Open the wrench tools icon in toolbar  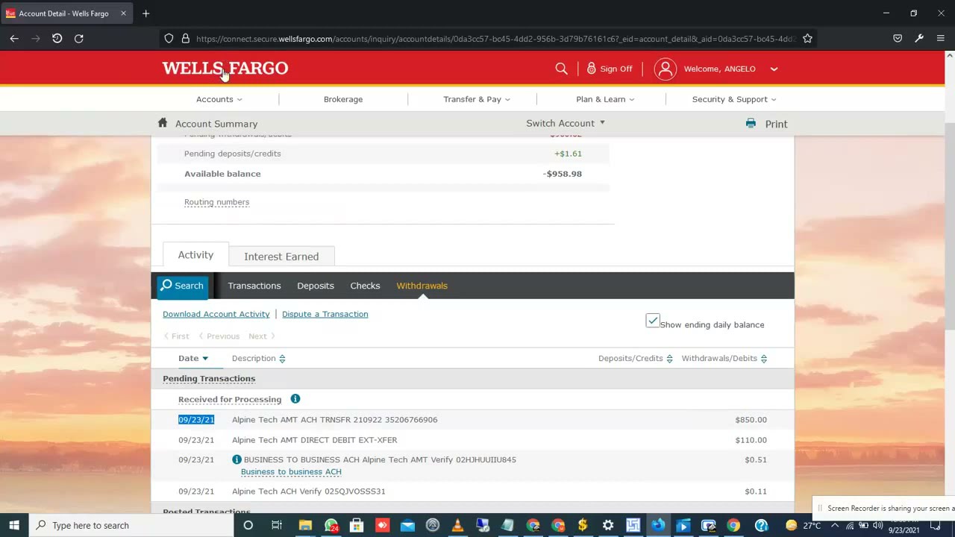coord(919,39)
